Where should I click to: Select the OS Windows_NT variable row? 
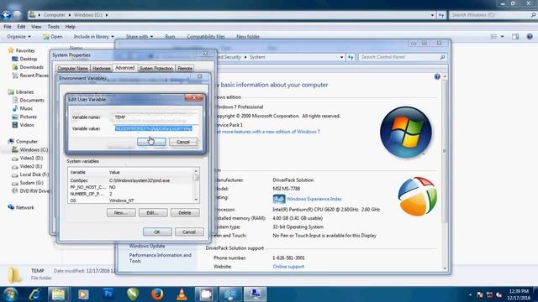(131, 200)
